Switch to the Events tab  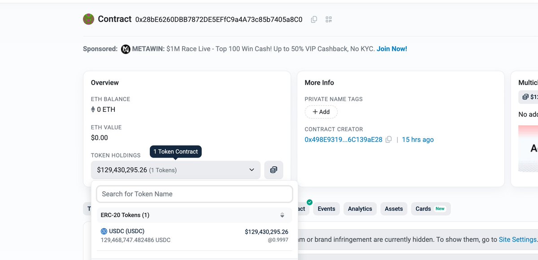pyautogui.click(x=326, y=209)
